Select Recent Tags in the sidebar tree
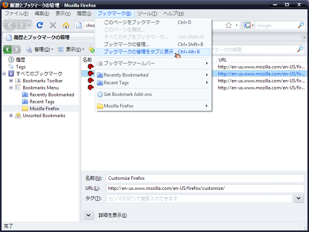Image resolution: width=309 pixels, height=232 pixels. [x=42, y=102]
